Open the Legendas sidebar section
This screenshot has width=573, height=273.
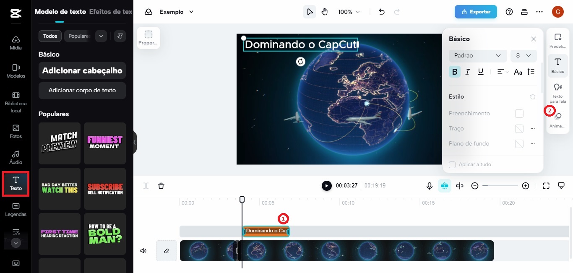(16, 210)
